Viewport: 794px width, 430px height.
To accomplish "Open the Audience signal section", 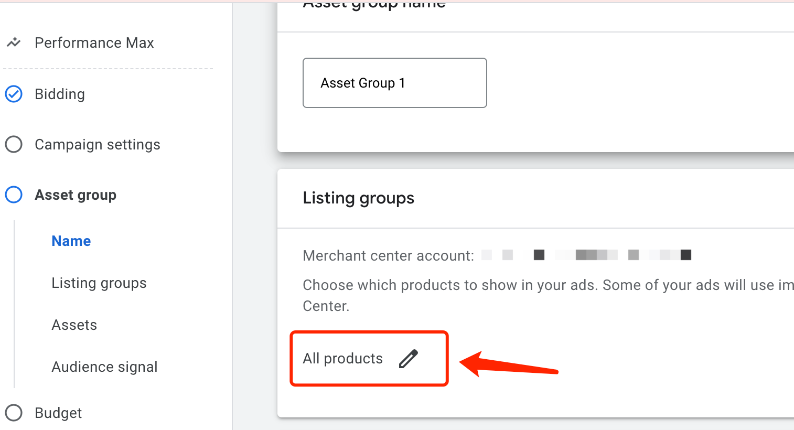I will click(104, 367).
